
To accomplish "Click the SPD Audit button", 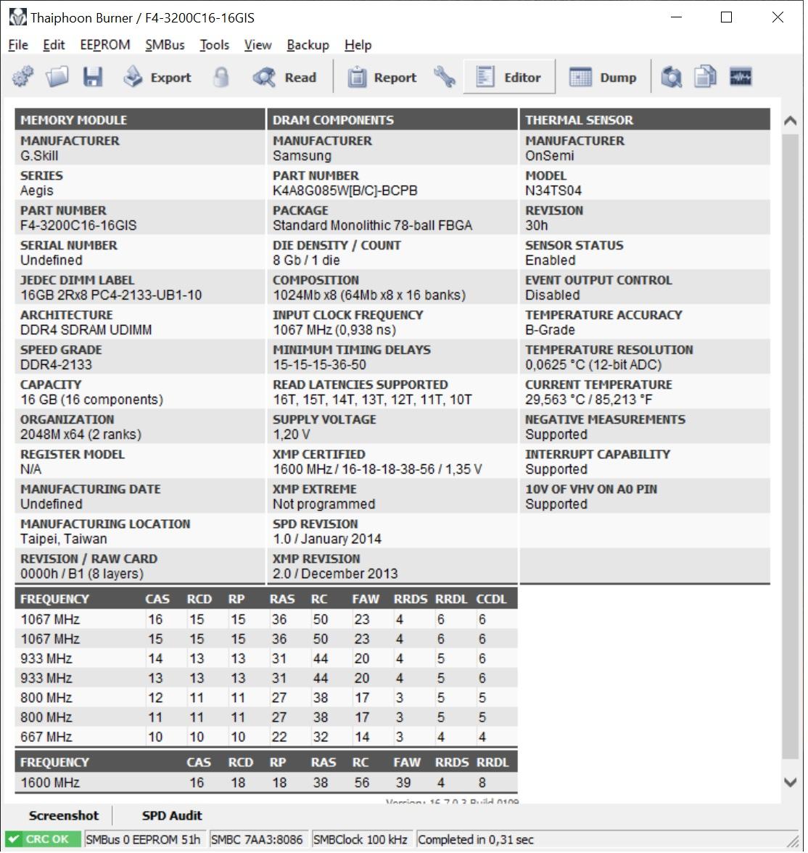I will 172,815.
